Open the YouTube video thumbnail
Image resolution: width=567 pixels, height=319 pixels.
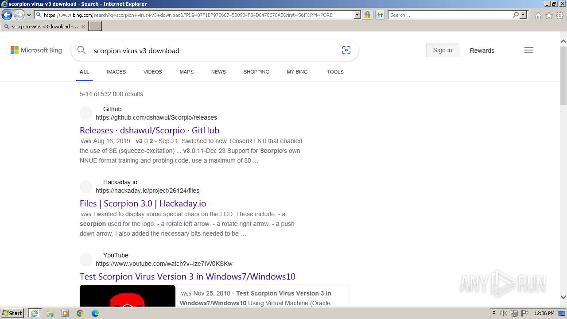click(x=128, y=296)
